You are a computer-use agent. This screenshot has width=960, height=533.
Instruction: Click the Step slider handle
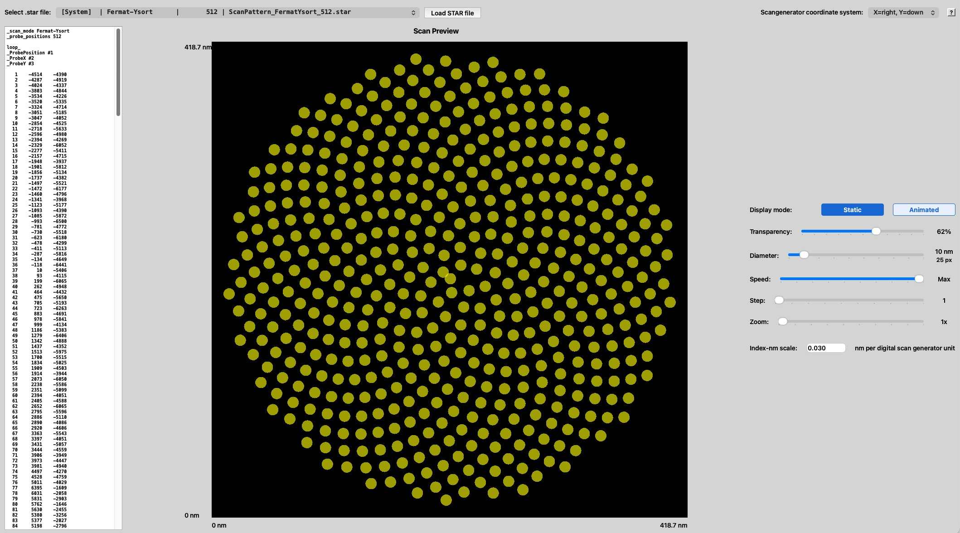pos(779,300)
